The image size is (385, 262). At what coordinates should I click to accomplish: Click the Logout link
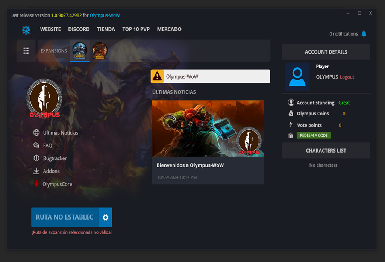click(347, 77)
